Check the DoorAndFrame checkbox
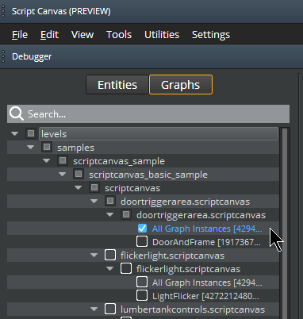Image resolution: width=303 pixels, height=319 pixels. coord(142,241)
